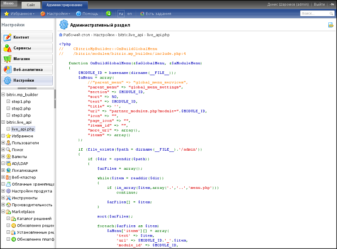Click the Помощь help icon
Viewport: 337px width, 249px height.
coord(78,14)
